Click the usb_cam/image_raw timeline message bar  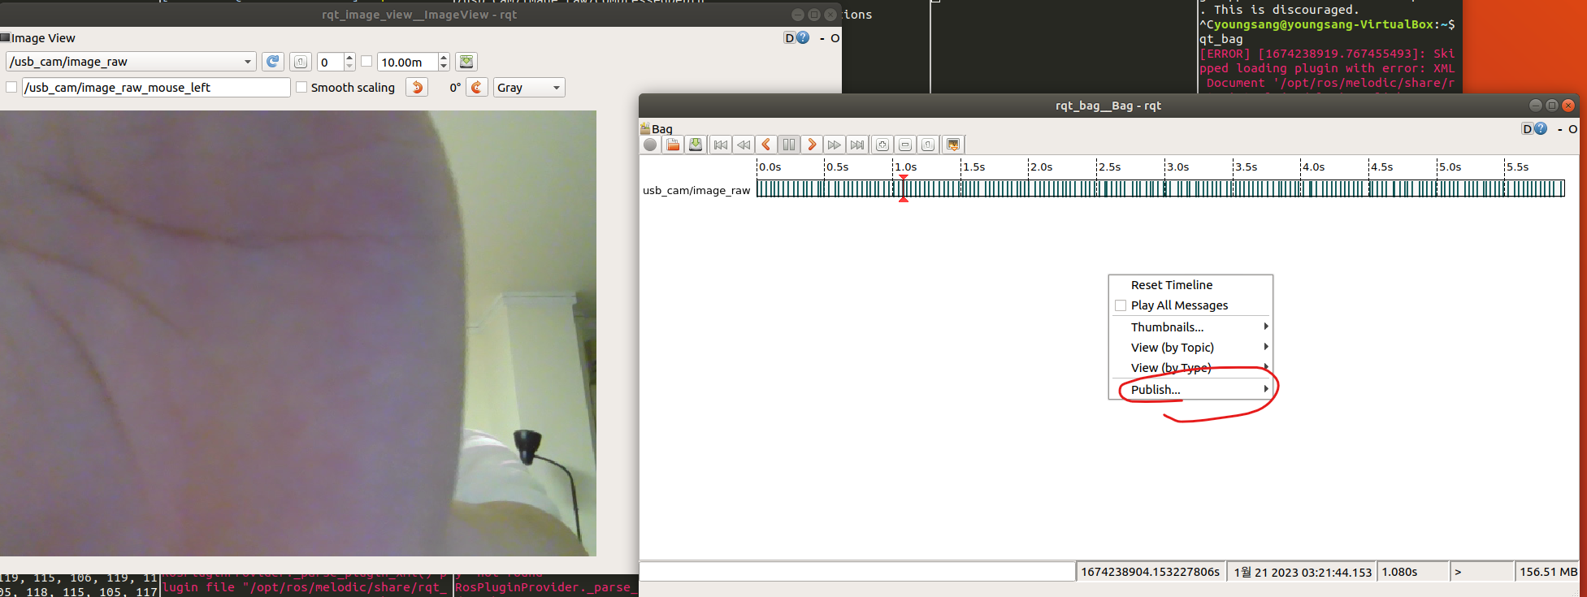pyautogui.click(x=1160, y=188)
